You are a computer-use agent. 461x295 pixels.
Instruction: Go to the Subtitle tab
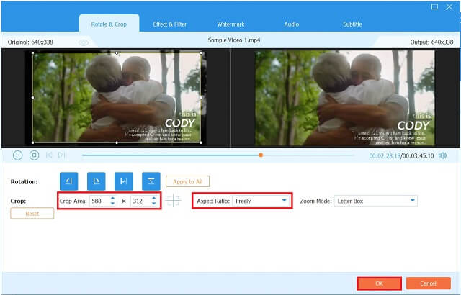pyautogui.click(x=352, y=24)
